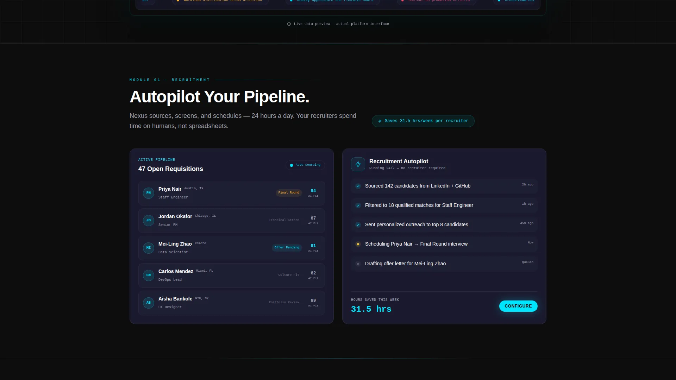Click the info icon beside Live data preview
This screenshot has width=676, height=380.
(x=289, y=24)
